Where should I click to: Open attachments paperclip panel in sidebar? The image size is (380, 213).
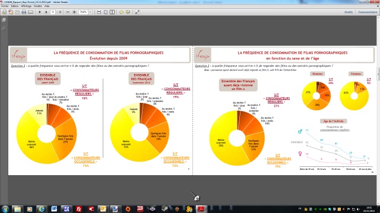[4, 28]
